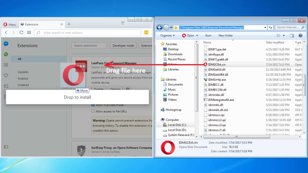The height and width of the screenshot is (173, 308).
Task: Open a new tab with plus button
Action: coord(69,24)
